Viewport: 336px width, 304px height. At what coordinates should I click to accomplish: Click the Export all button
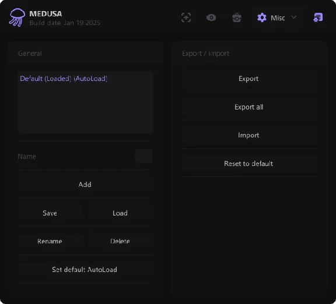[249, 107]
